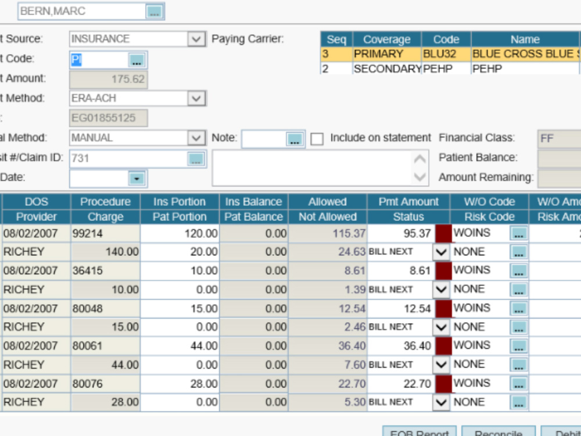Image resolution: width=581 pixels, height=436 pixels.
Task: Click Not Allowed 24.63 cell
Action: 328,252
